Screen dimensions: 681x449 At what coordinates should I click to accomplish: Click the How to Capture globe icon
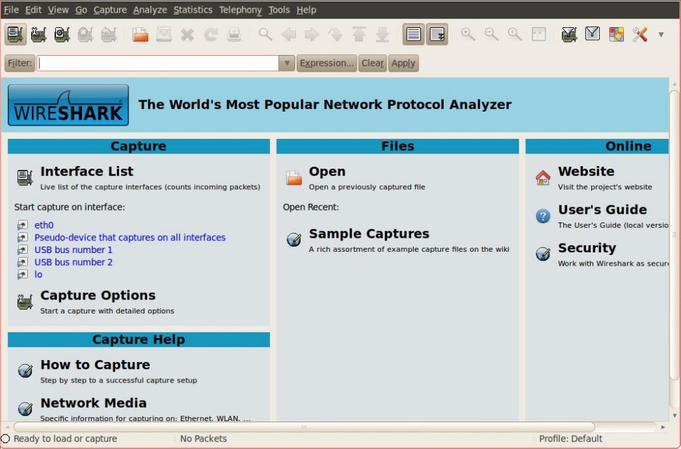pyautogui.click(x=25, y=371)
